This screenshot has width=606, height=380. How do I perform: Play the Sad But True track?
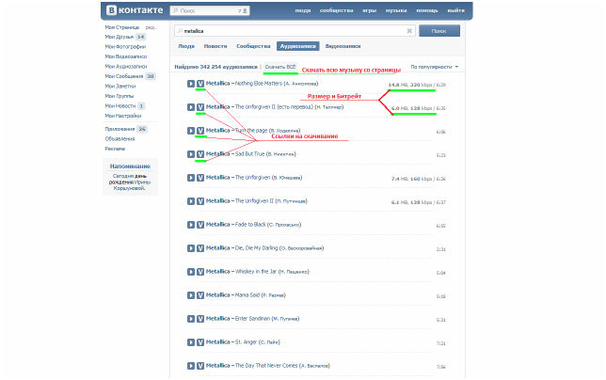pyautogui.click(x=191, y=154)
